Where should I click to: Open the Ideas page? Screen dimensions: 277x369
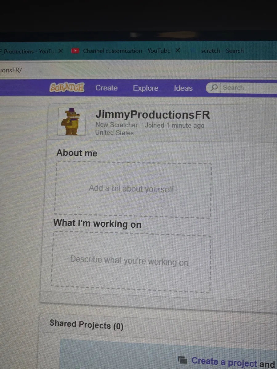pos(183,88)
